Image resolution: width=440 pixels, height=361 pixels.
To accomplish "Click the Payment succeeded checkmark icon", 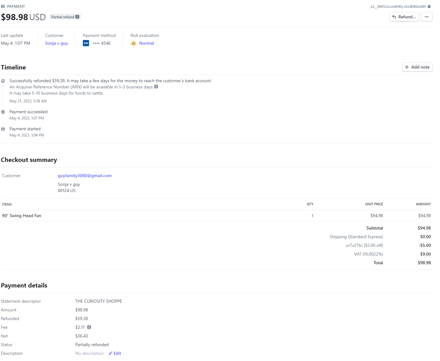I will click(x=3, y=112).
